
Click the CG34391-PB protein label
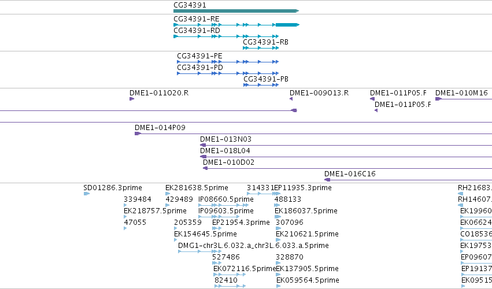click(266, 79)
